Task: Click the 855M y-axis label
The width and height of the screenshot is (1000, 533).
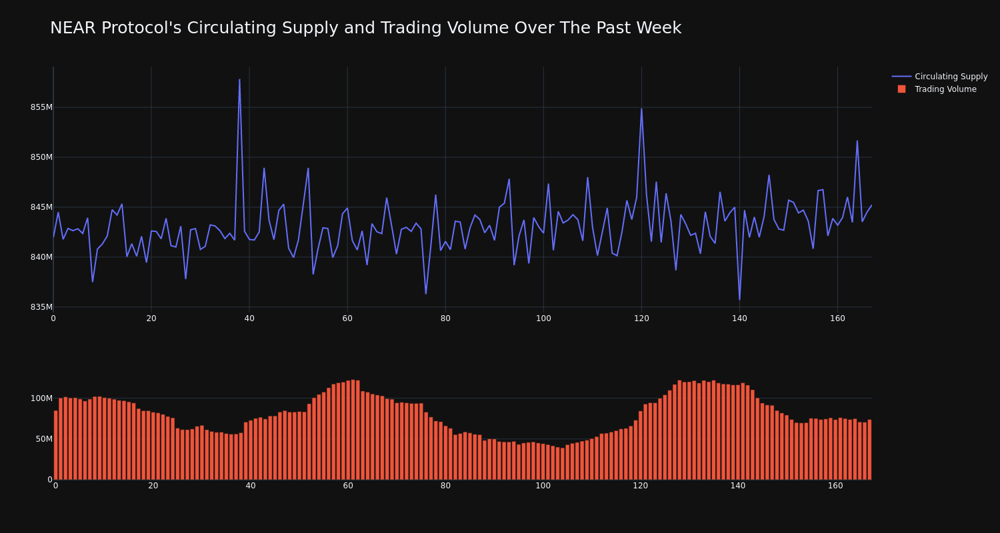Action: [x=41, y=107]
